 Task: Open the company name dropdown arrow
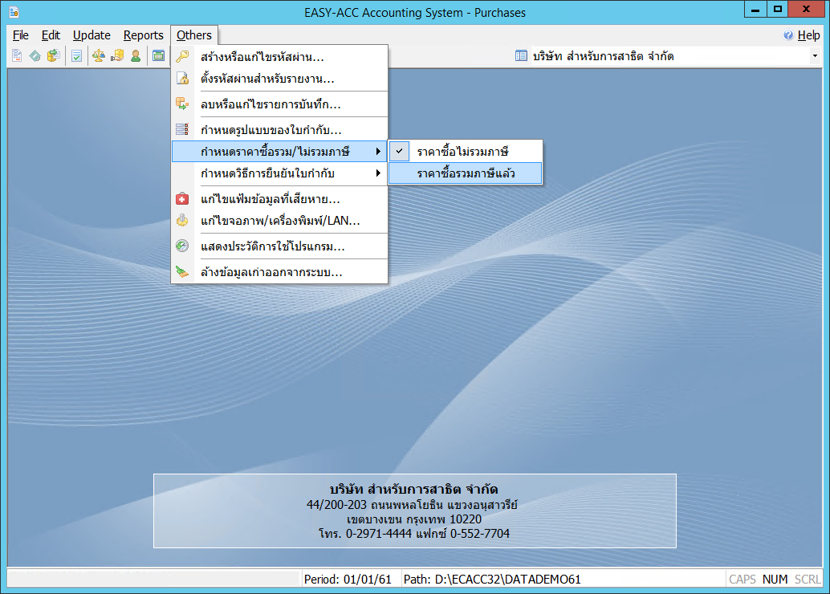coord(815,56)
